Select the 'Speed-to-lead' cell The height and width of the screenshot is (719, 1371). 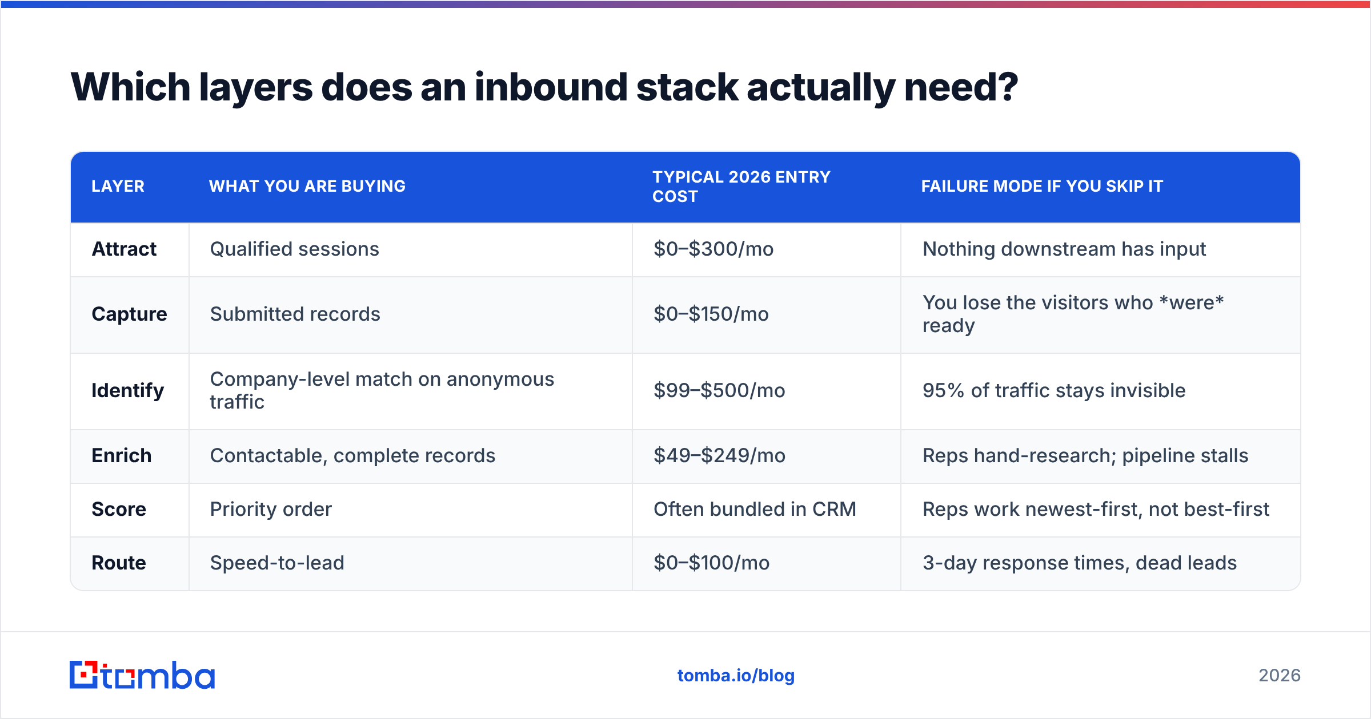click(x=411, y=563)
